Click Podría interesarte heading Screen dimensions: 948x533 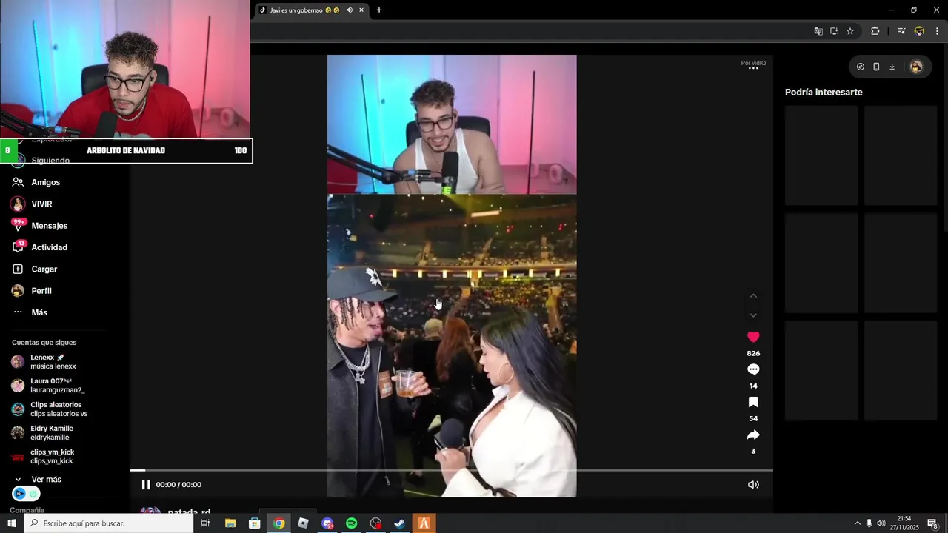coord(824,93)
